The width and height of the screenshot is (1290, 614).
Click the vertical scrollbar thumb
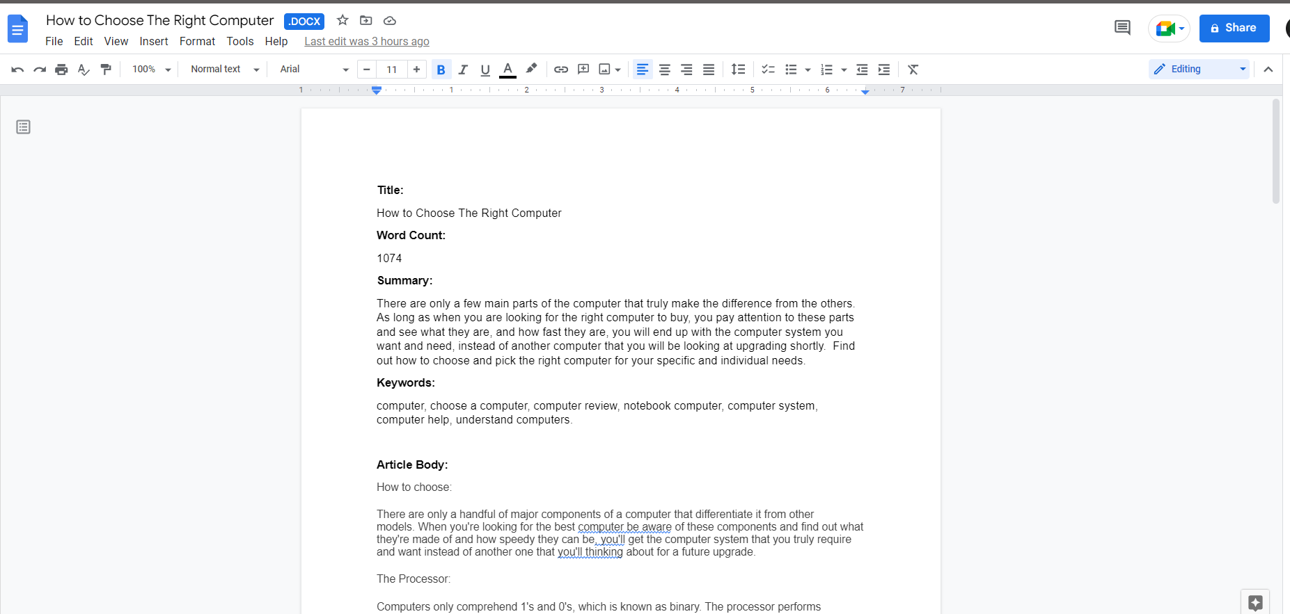pos(1276,151)
